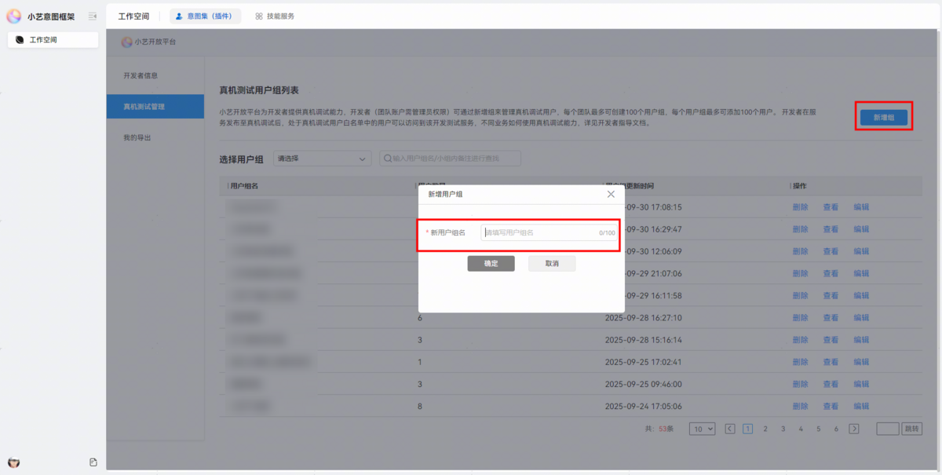Click 编辑 link for the first row
The height and width of the screenshot is (475, 942).
pos(861,207)
